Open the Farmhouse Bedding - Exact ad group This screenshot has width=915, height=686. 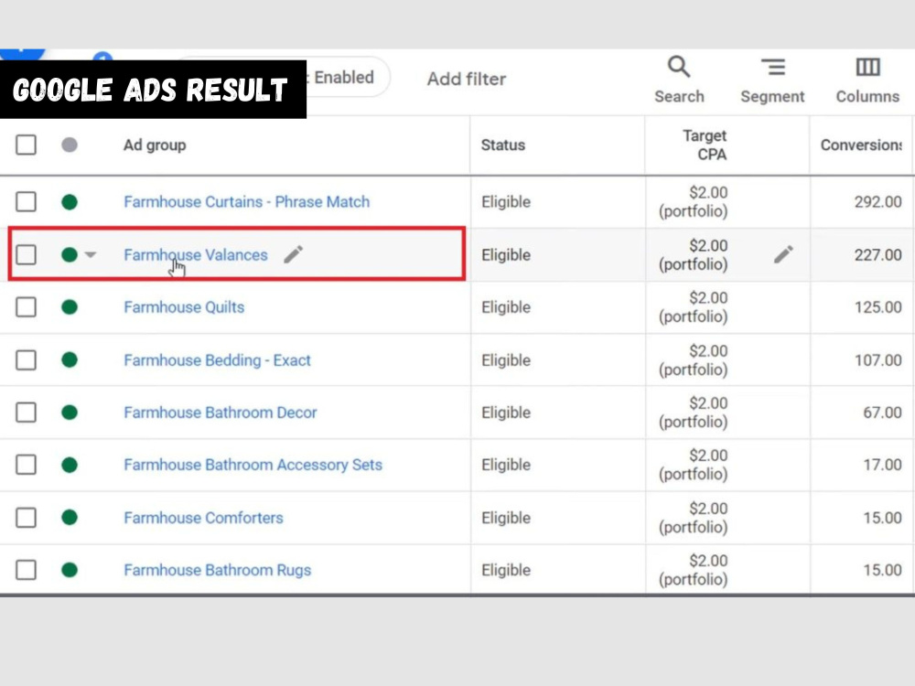coord(217,359)
